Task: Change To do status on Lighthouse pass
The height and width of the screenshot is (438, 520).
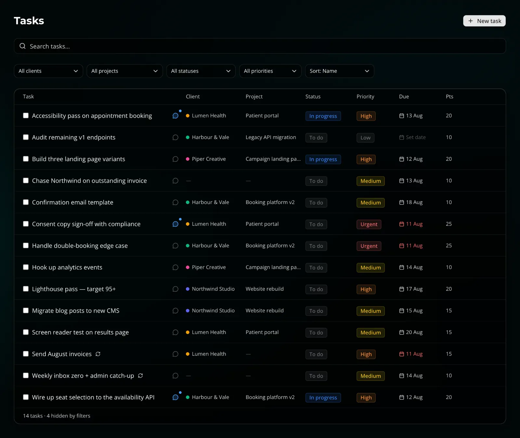Action: 316,289
